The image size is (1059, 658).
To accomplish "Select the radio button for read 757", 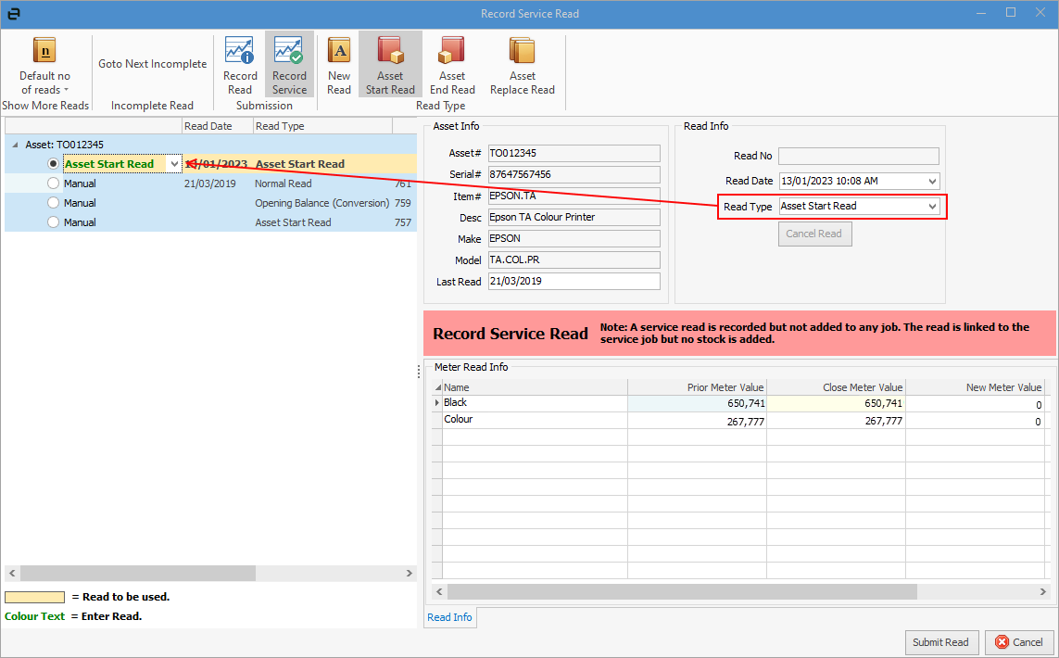I will pyautogui.click(x=54, y=222).
